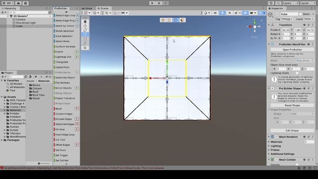Collapse the Transform component
This screenshot has width=318, height=179.
point(269,25)
